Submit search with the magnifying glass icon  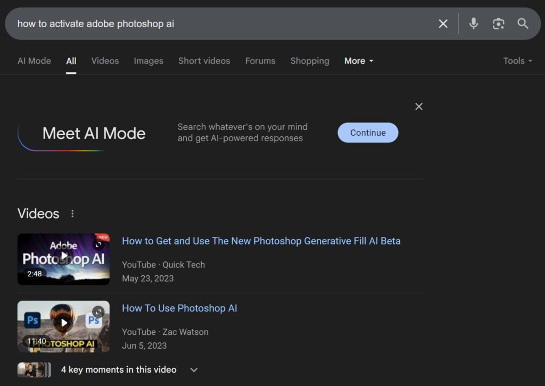pos(523,23)
